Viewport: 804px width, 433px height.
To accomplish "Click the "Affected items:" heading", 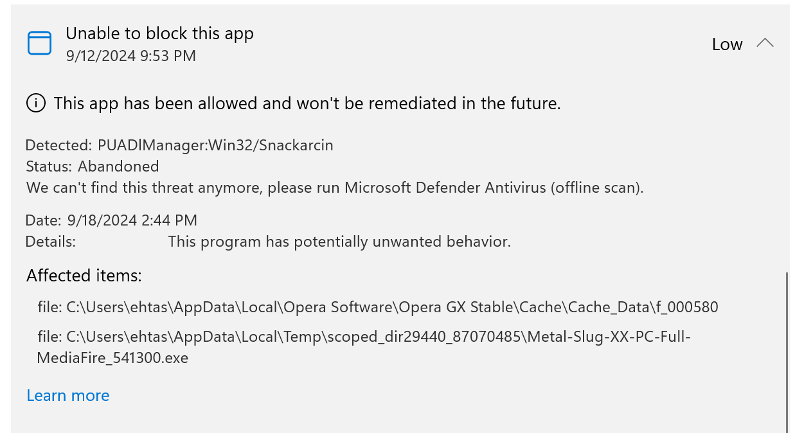I will tap(84, 276).
